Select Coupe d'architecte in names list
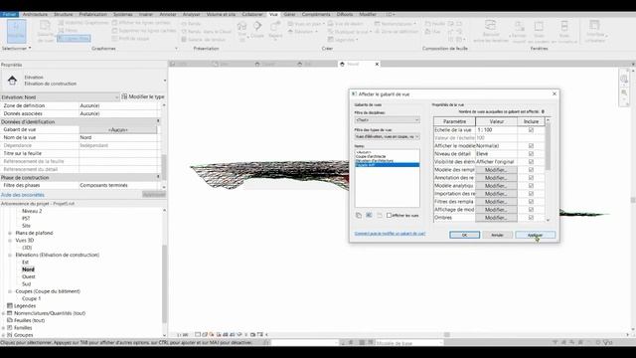The image size is (636, 358). click(x=371, y=156)
